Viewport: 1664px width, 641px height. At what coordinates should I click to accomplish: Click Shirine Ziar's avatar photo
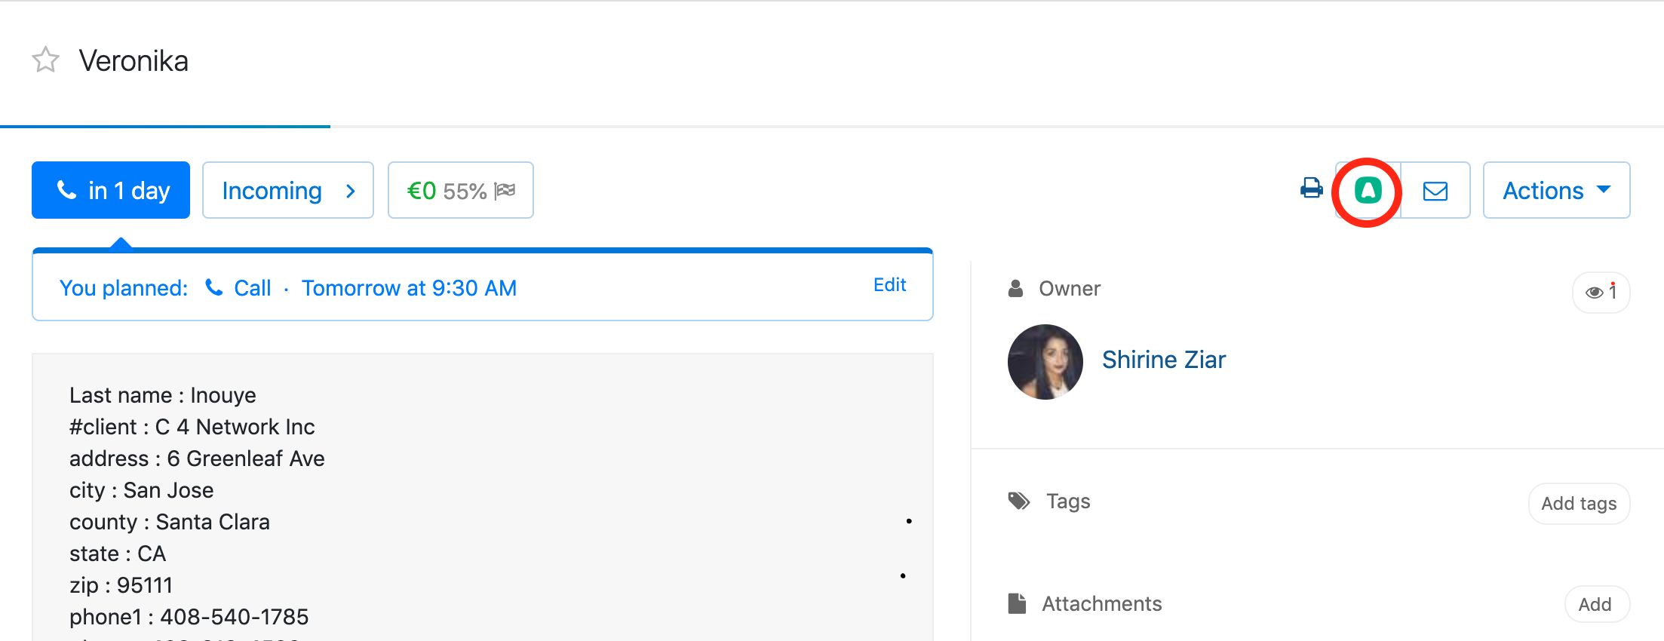click(1045, 361)
